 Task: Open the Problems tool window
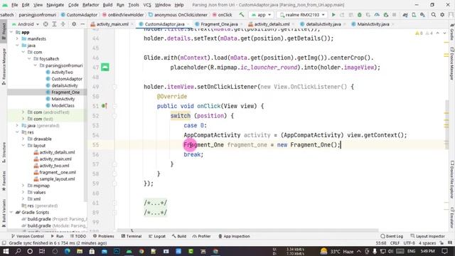(x=104, y=236)
